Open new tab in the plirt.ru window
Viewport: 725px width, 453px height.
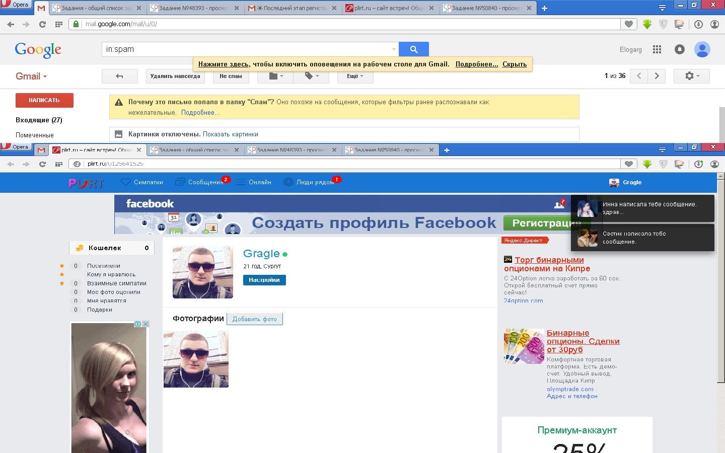[447, 150]
